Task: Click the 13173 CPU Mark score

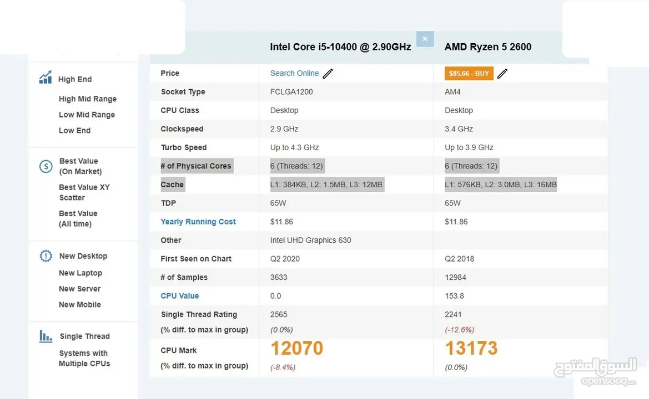Action: 471,348
